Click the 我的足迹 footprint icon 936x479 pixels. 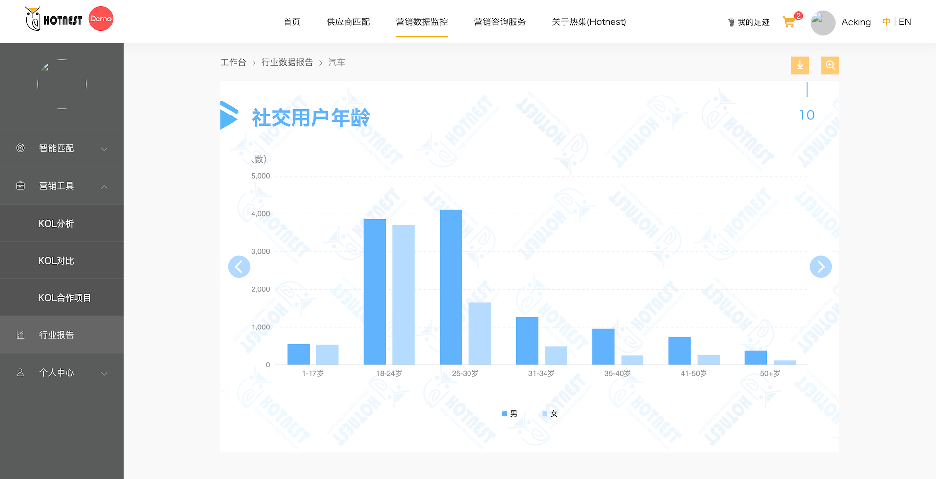(x=731, y=22)
